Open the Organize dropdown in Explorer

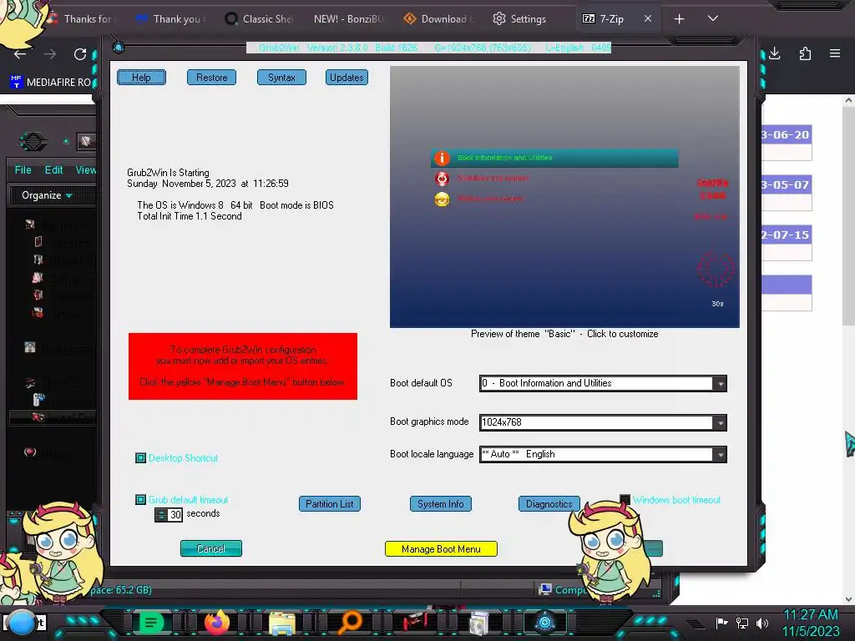pos(46,195)
